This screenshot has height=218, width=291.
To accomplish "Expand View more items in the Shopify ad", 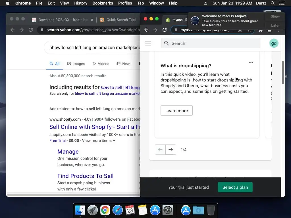I will (99, 141).
